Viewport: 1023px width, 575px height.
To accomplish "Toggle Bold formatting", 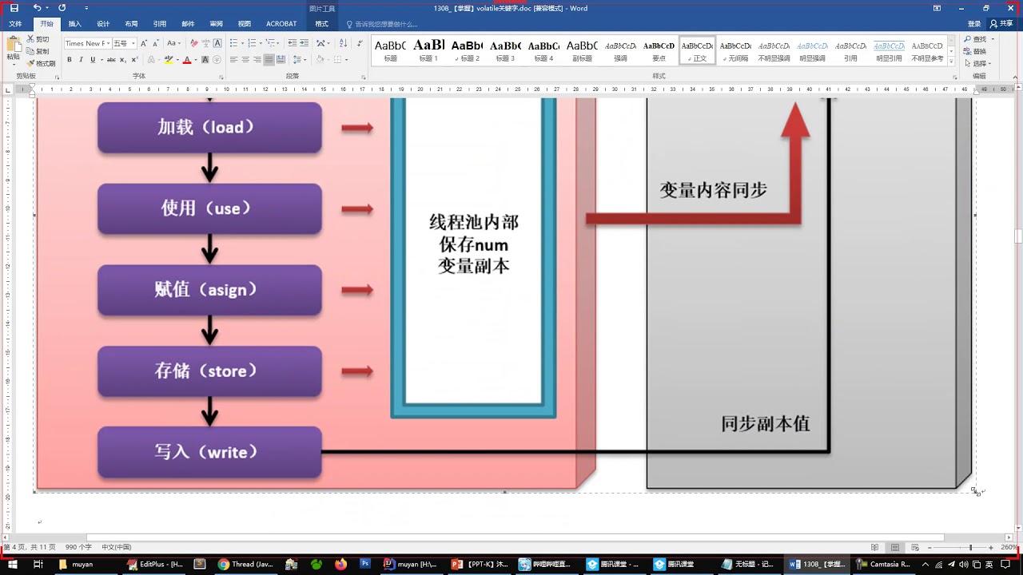I will [x=70, y=60].
